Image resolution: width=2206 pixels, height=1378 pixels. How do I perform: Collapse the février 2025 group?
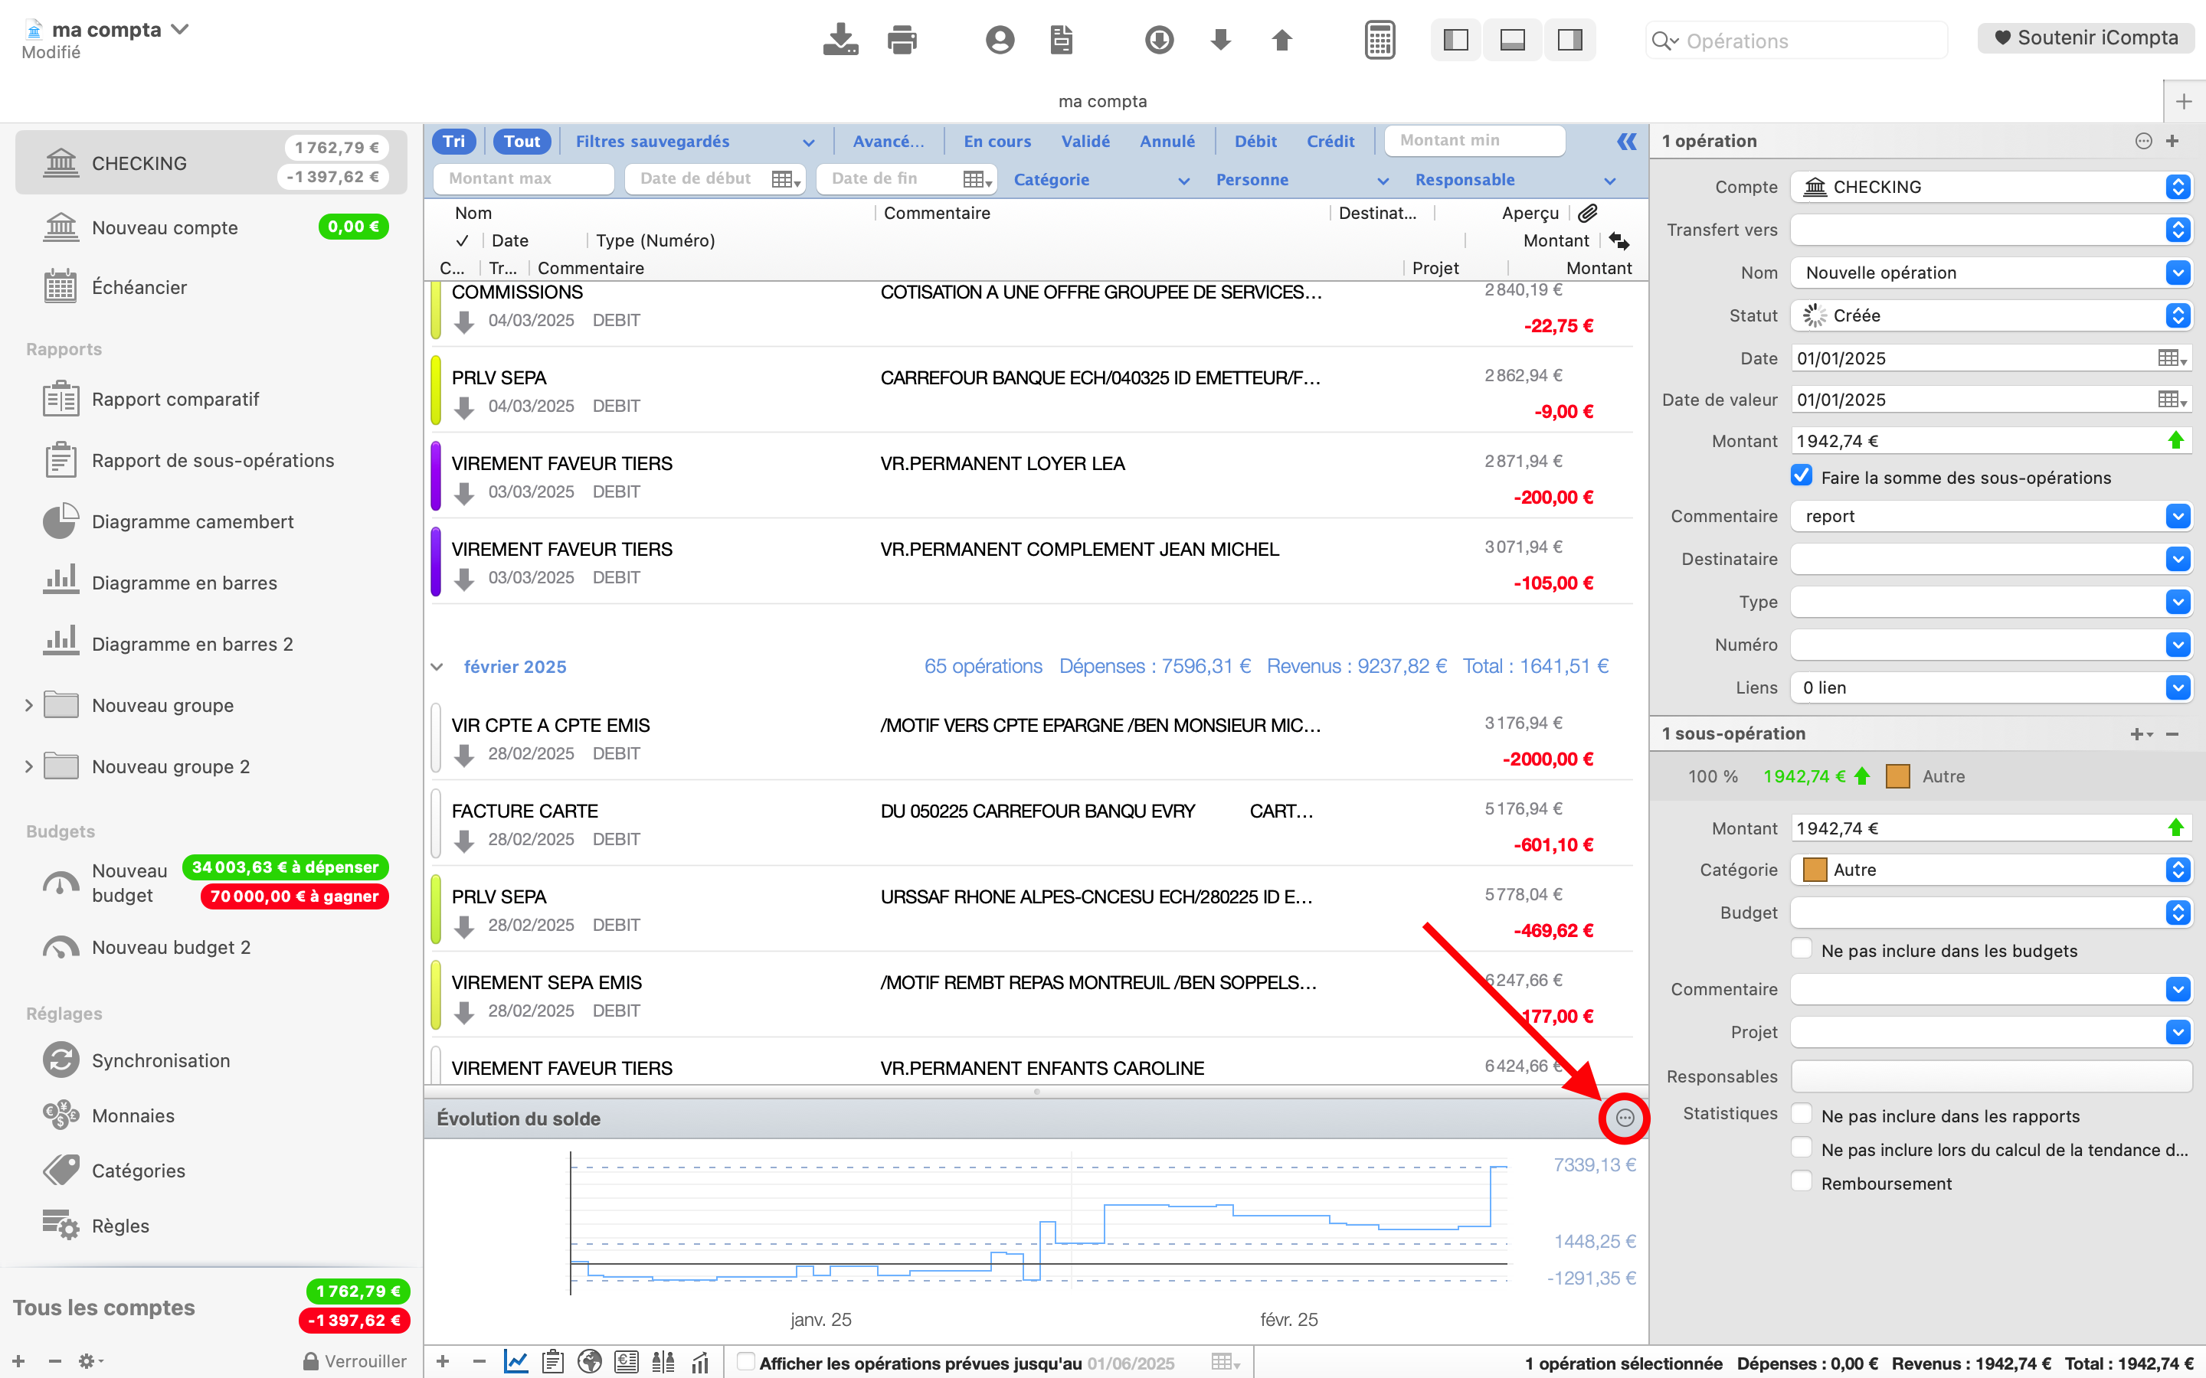[437, 667]
